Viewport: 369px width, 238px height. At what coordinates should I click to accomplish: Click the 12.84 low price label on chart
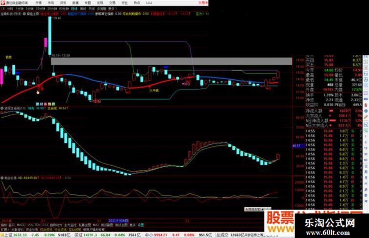point(97,102)
